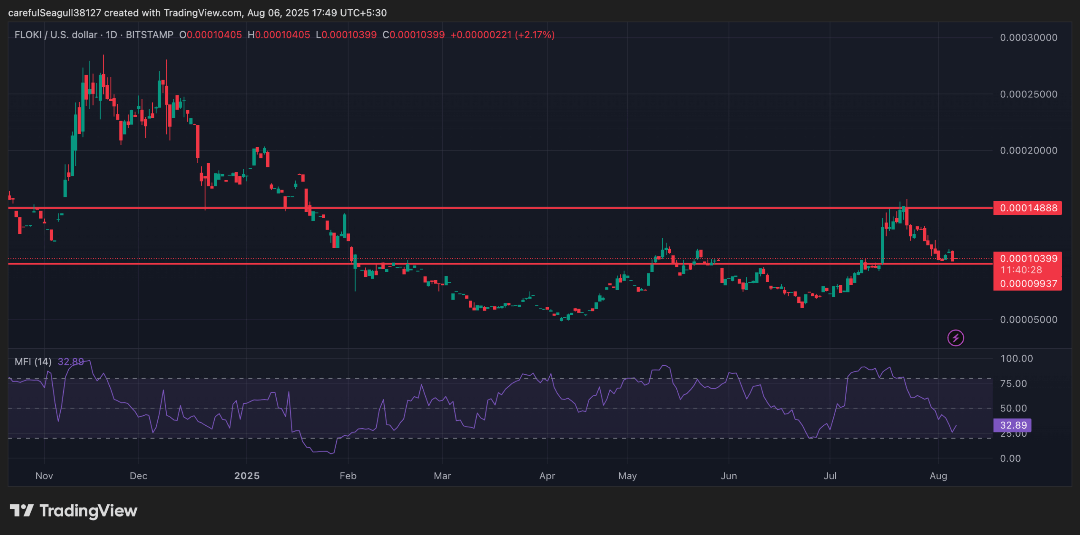This screenshot has height=535, width=1080.
Task: Click the upper red horizontal resistance line
Action: click(506, 208)
